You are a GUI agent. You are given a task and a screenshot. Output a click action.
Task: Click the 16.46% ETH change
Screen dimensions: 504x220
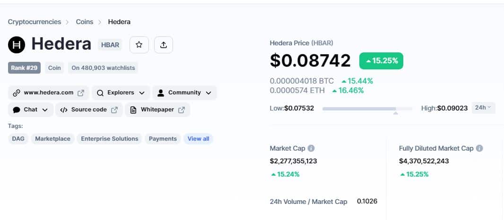pyautogui.click(x=348, y=91)
